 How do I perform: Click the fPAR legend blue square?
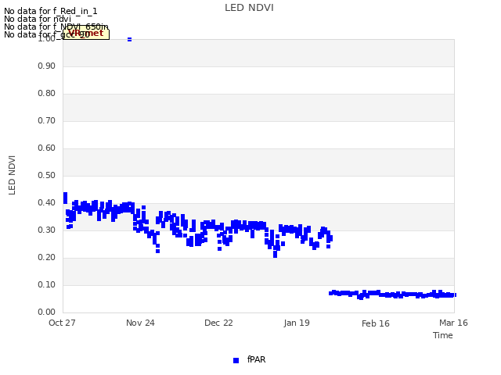236,360
